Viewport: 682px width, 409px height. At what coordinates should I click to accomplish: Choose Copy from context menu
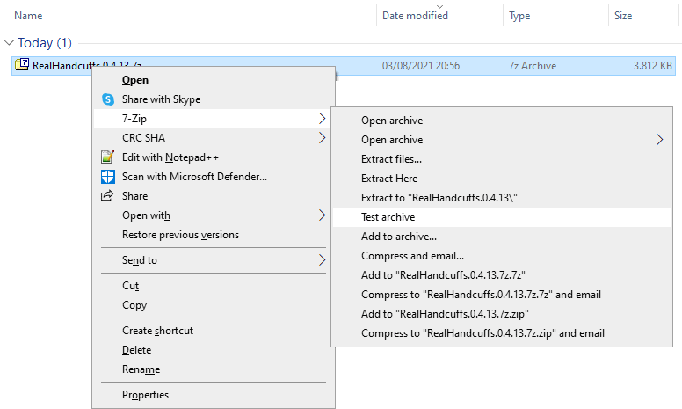click(x=214, y=305)
